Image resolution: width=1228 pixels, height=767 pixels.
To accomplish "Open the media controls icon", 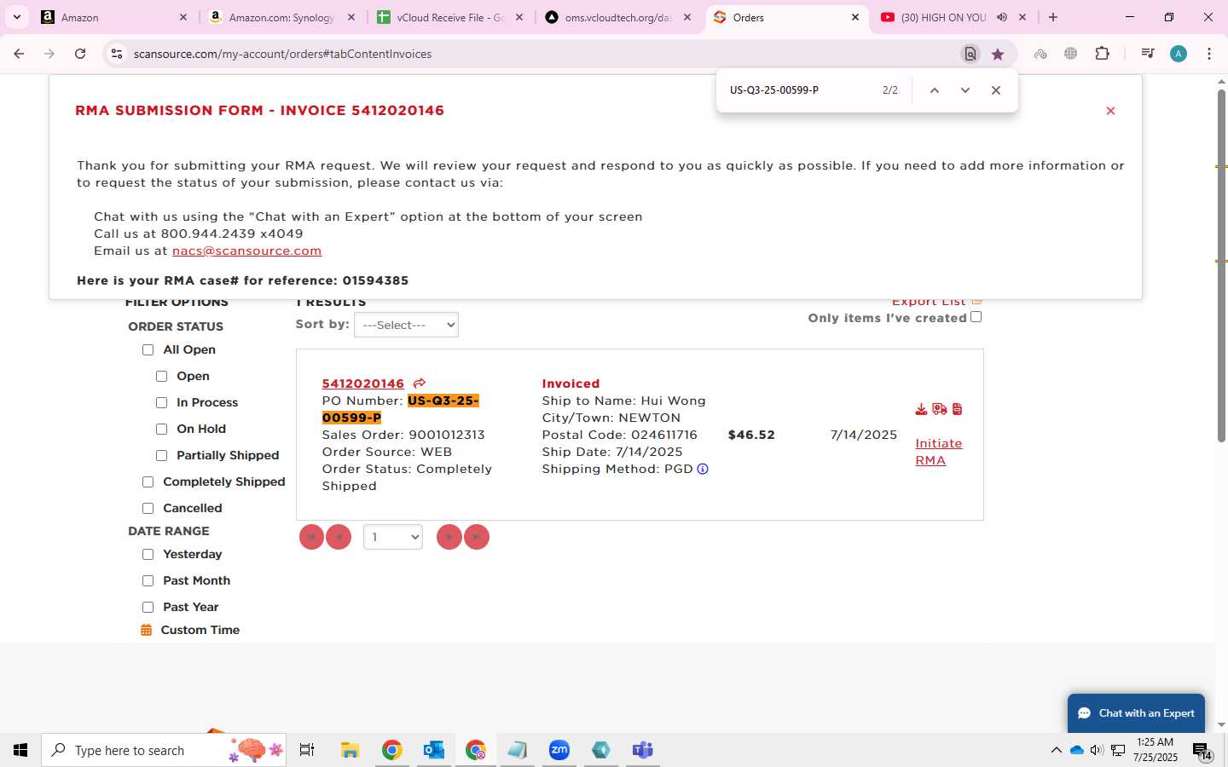I will pyautogui.click(x=1148, y=54).
